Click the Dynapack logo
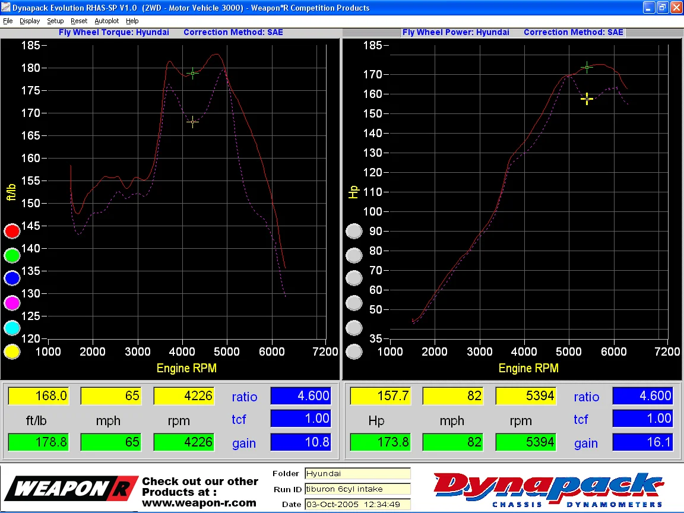684x513 pixels. pyautogui.click(x=549, y=489)
